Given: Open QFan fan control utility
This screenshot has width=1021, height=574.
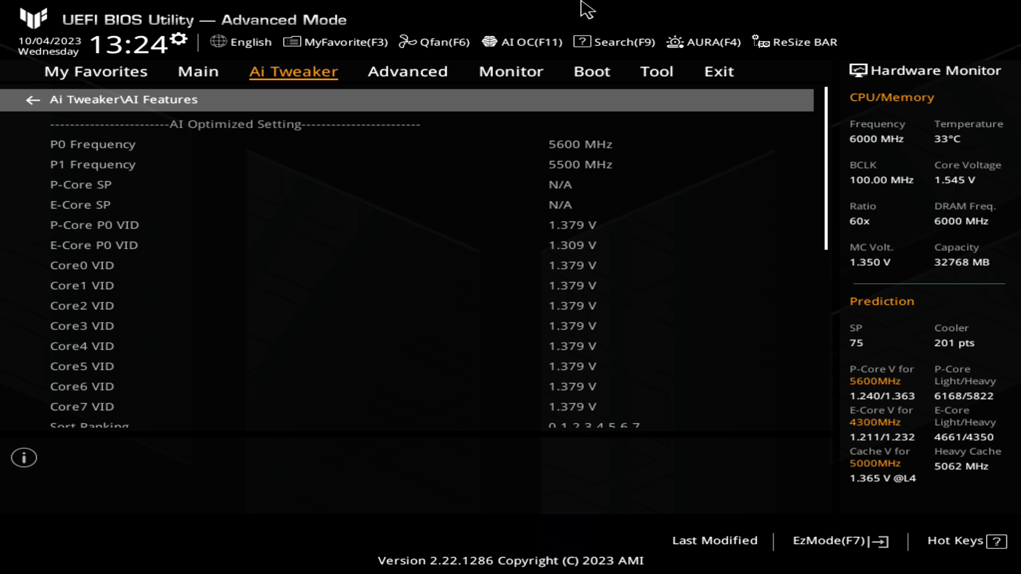Looking at the screenshot, I should click(434, 42).
